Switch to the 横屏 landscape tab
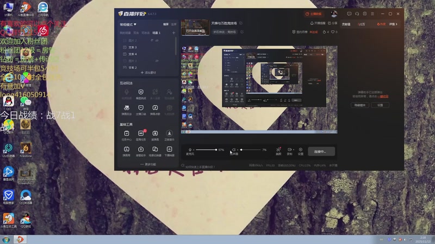This screenshot has width=435, height=244. [x=166, y=24]
